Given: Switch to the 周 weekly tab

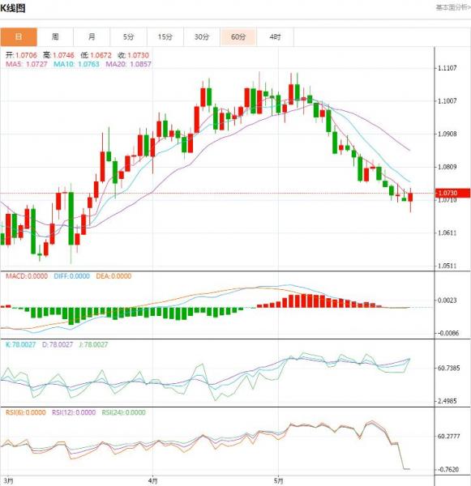Looking at the screenshot, I should [55, 37].
